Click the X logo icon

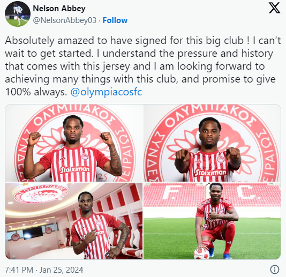click(x=274, y=8)
